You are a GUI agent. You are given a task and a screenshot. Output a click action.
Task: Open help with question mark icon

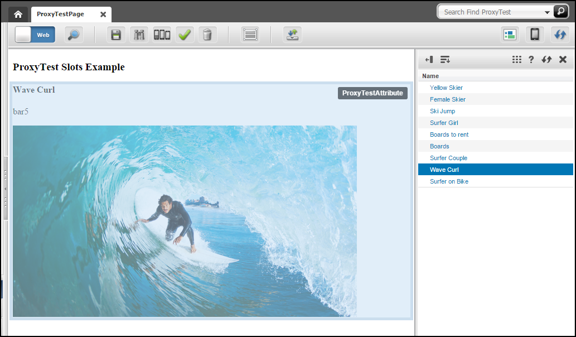(x=531, y=60)
